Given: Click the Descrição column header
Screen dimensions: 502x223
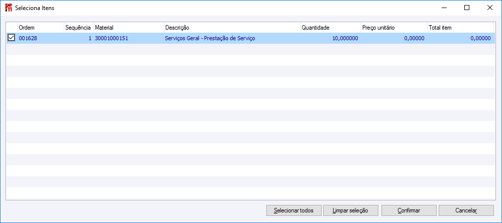Looking at the screenshot, I should (x=231, y=27).
